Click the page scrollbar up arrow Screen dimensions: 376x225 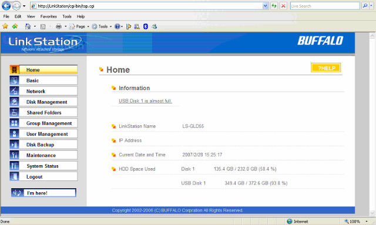[x=372, y=36]
